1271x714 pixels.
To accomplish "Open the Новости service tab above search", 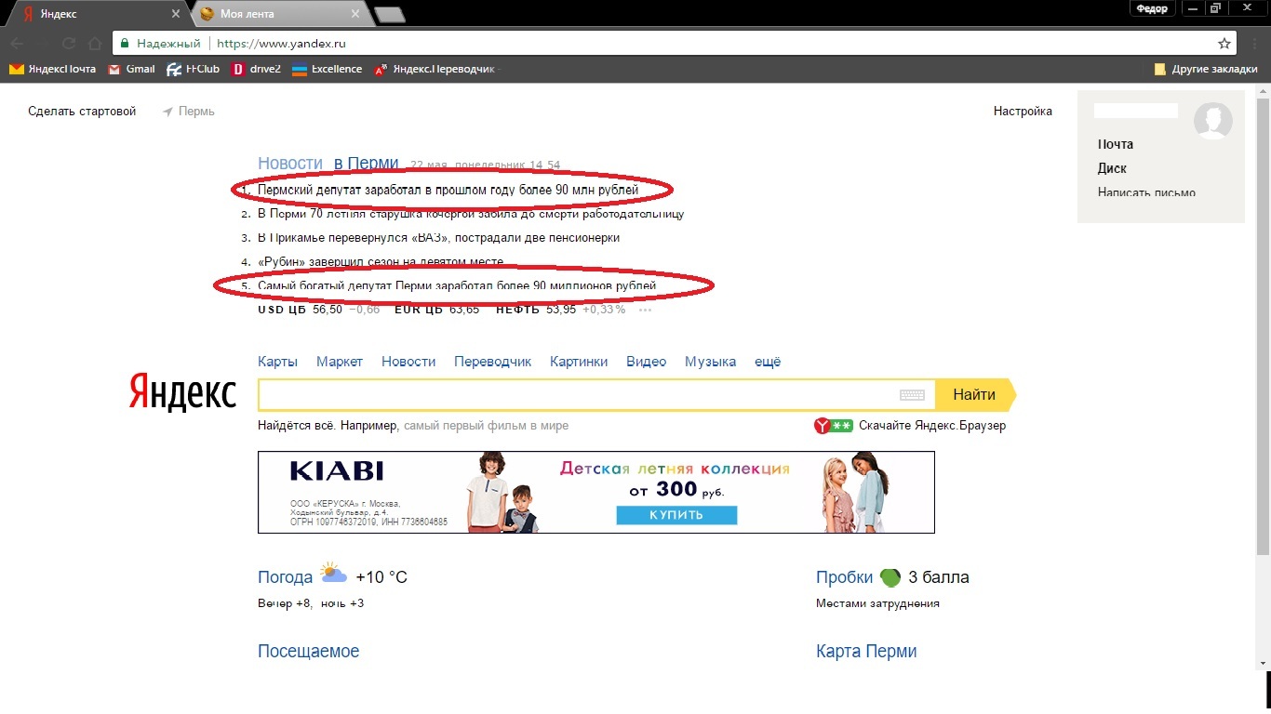I will point(408,362).
